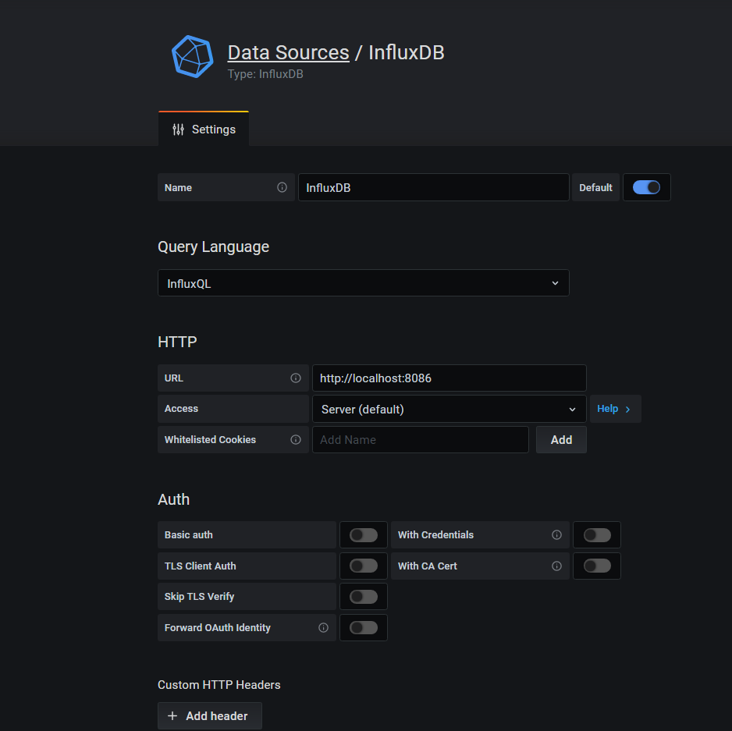The image size is (732, 731).
Task: Click the Settings tab sliders icon
Action: coord(178,130)
